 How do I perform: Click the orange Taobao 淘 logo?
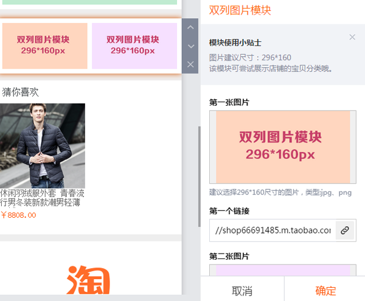tap(88, 280)
